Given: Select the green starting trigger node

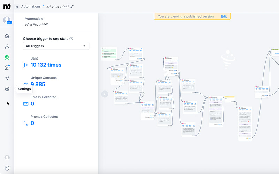Looking at the screenshot, I should pos(109,53).
